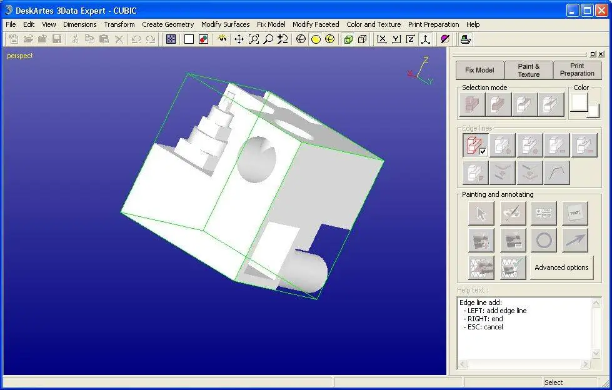Click the yellow wireframe-on-shaded sphere icon

click(330, 39)
